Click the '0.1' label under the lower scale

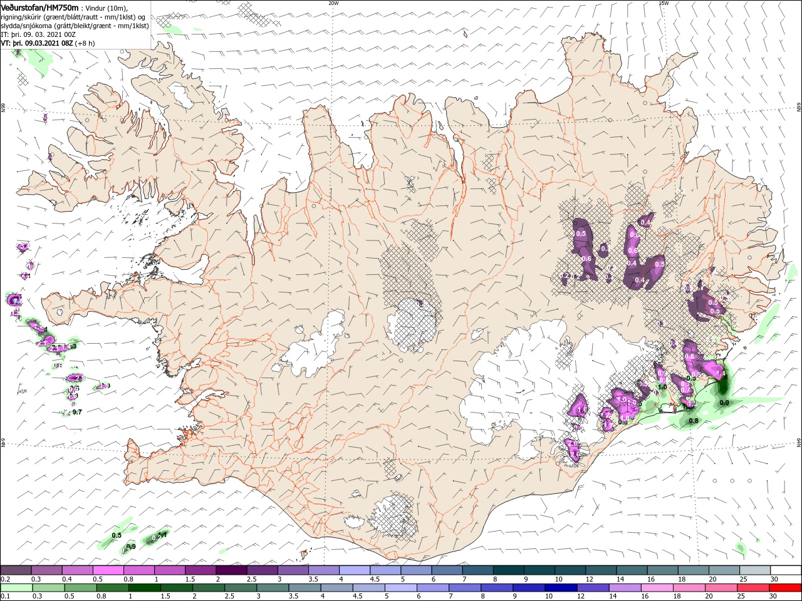[4, 597]
